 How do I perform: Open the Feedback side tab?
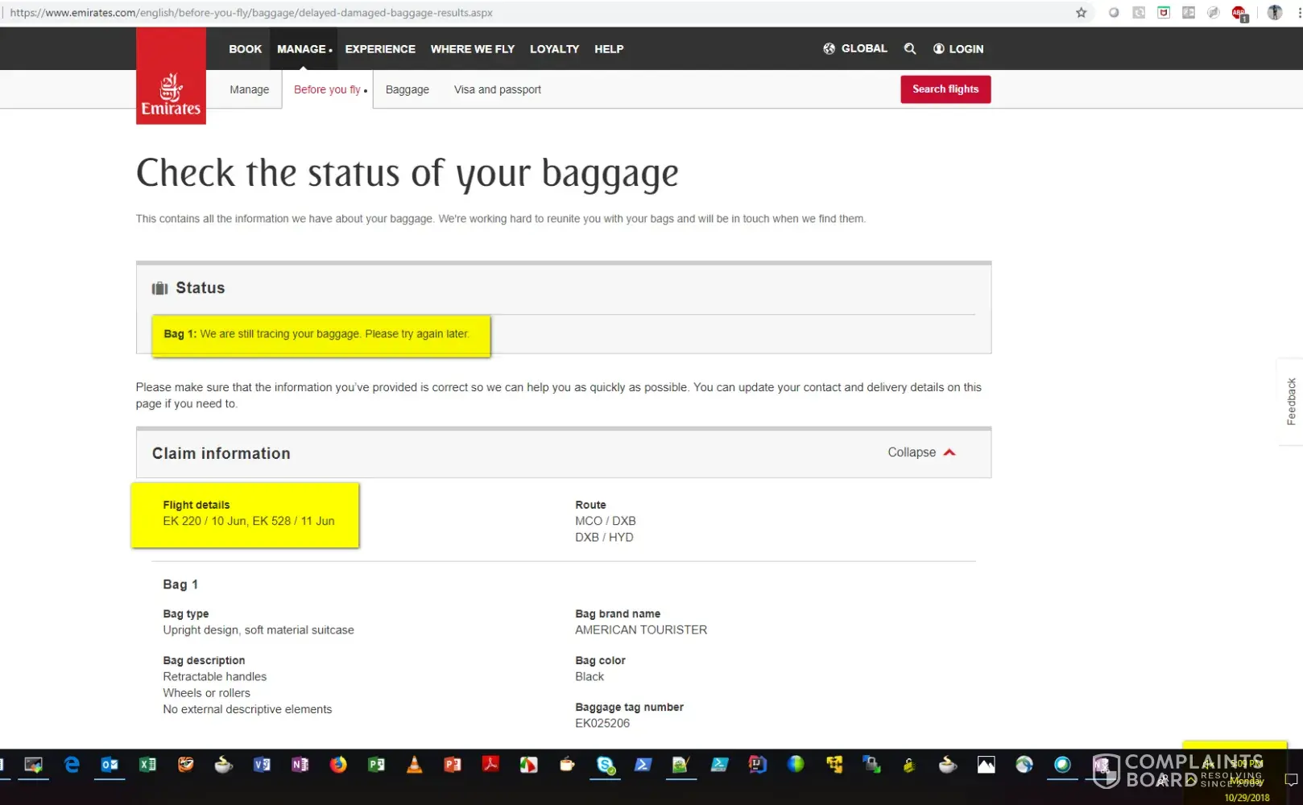pyautogui.click(x=1291, y=402)
